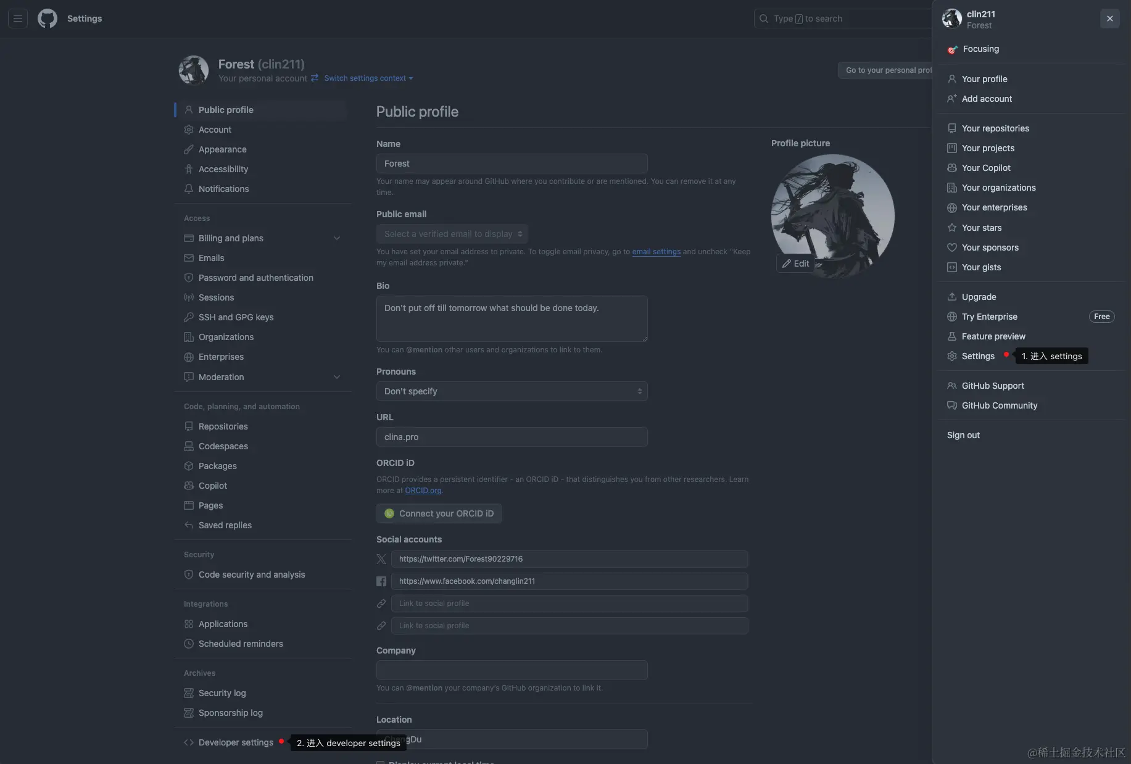The width and height of the screenshot is (1131, 764).
Task: Expand the Moderation section chevron
Action: click(x=337, y=377)
